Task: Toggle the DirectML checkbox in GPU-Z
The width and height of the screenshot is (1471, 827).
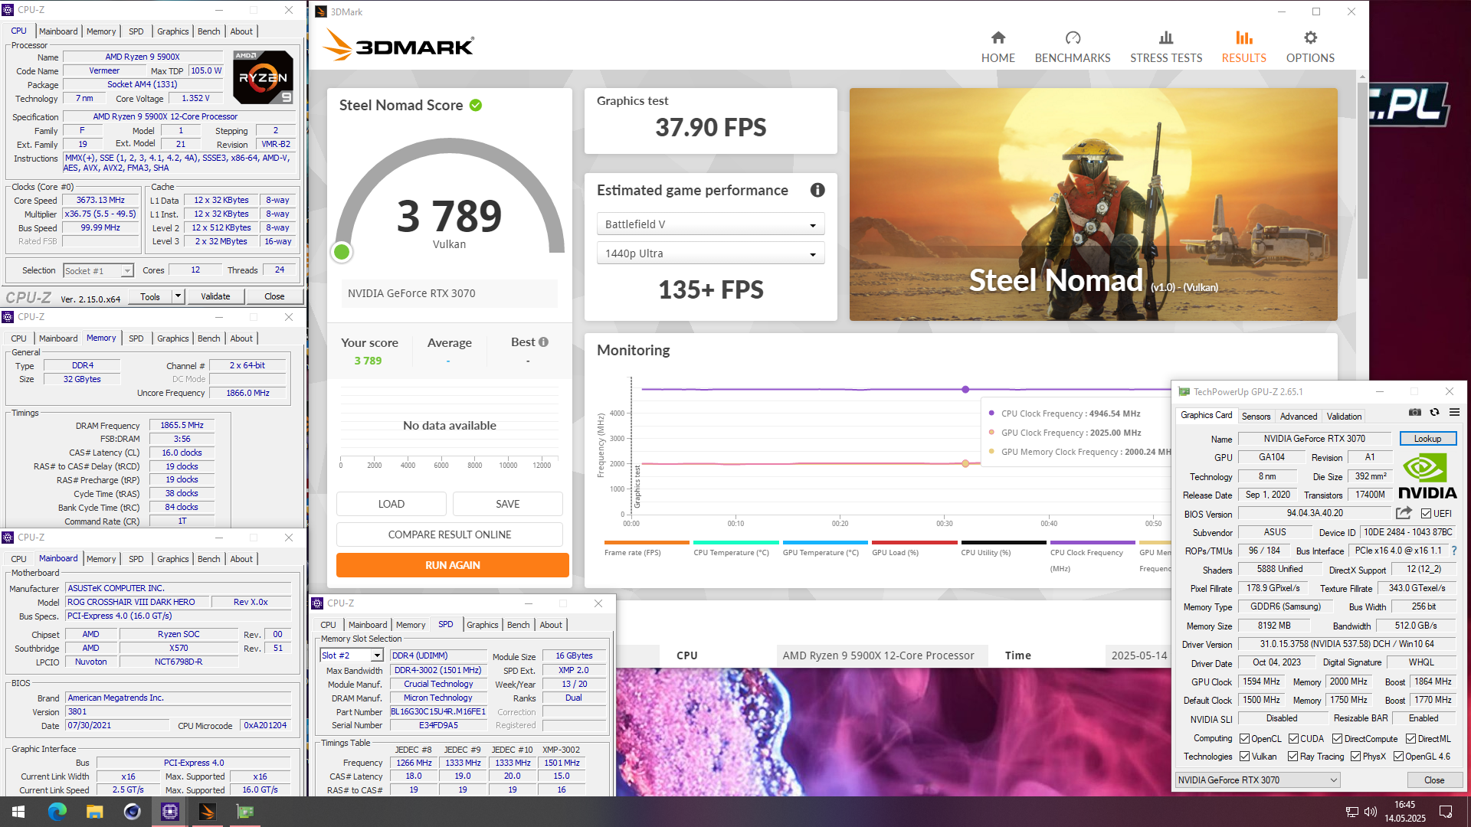Action: click(1410, 739)
